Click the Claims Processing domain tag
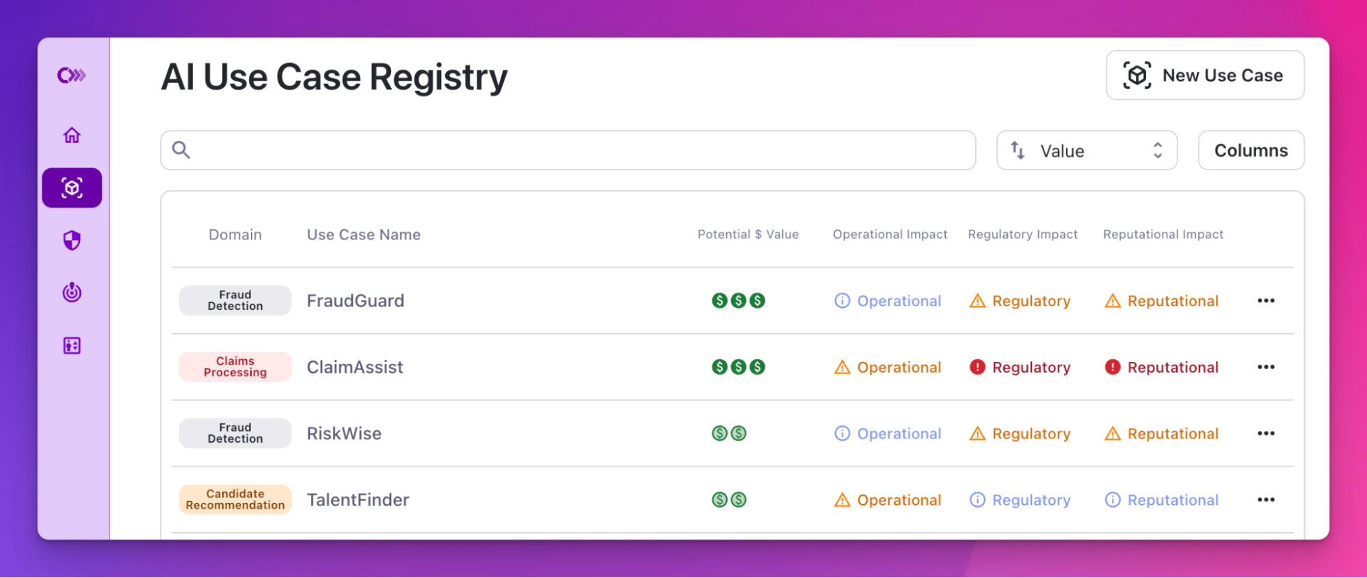 coord(235,367)
